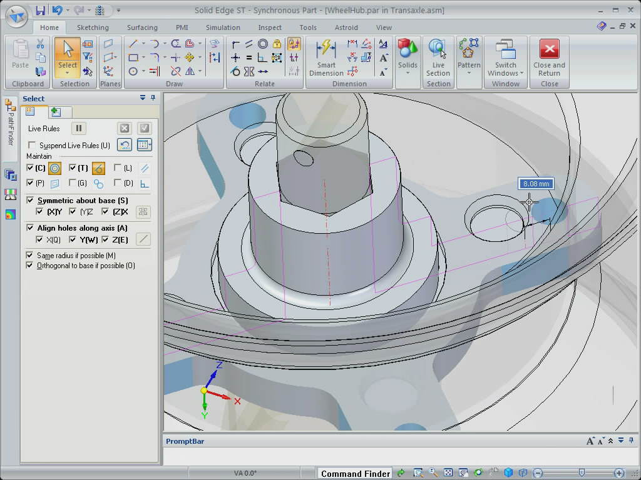Switch to the Surfacing tab
This screenshot has height=480, width=641.
pos(142,27)
